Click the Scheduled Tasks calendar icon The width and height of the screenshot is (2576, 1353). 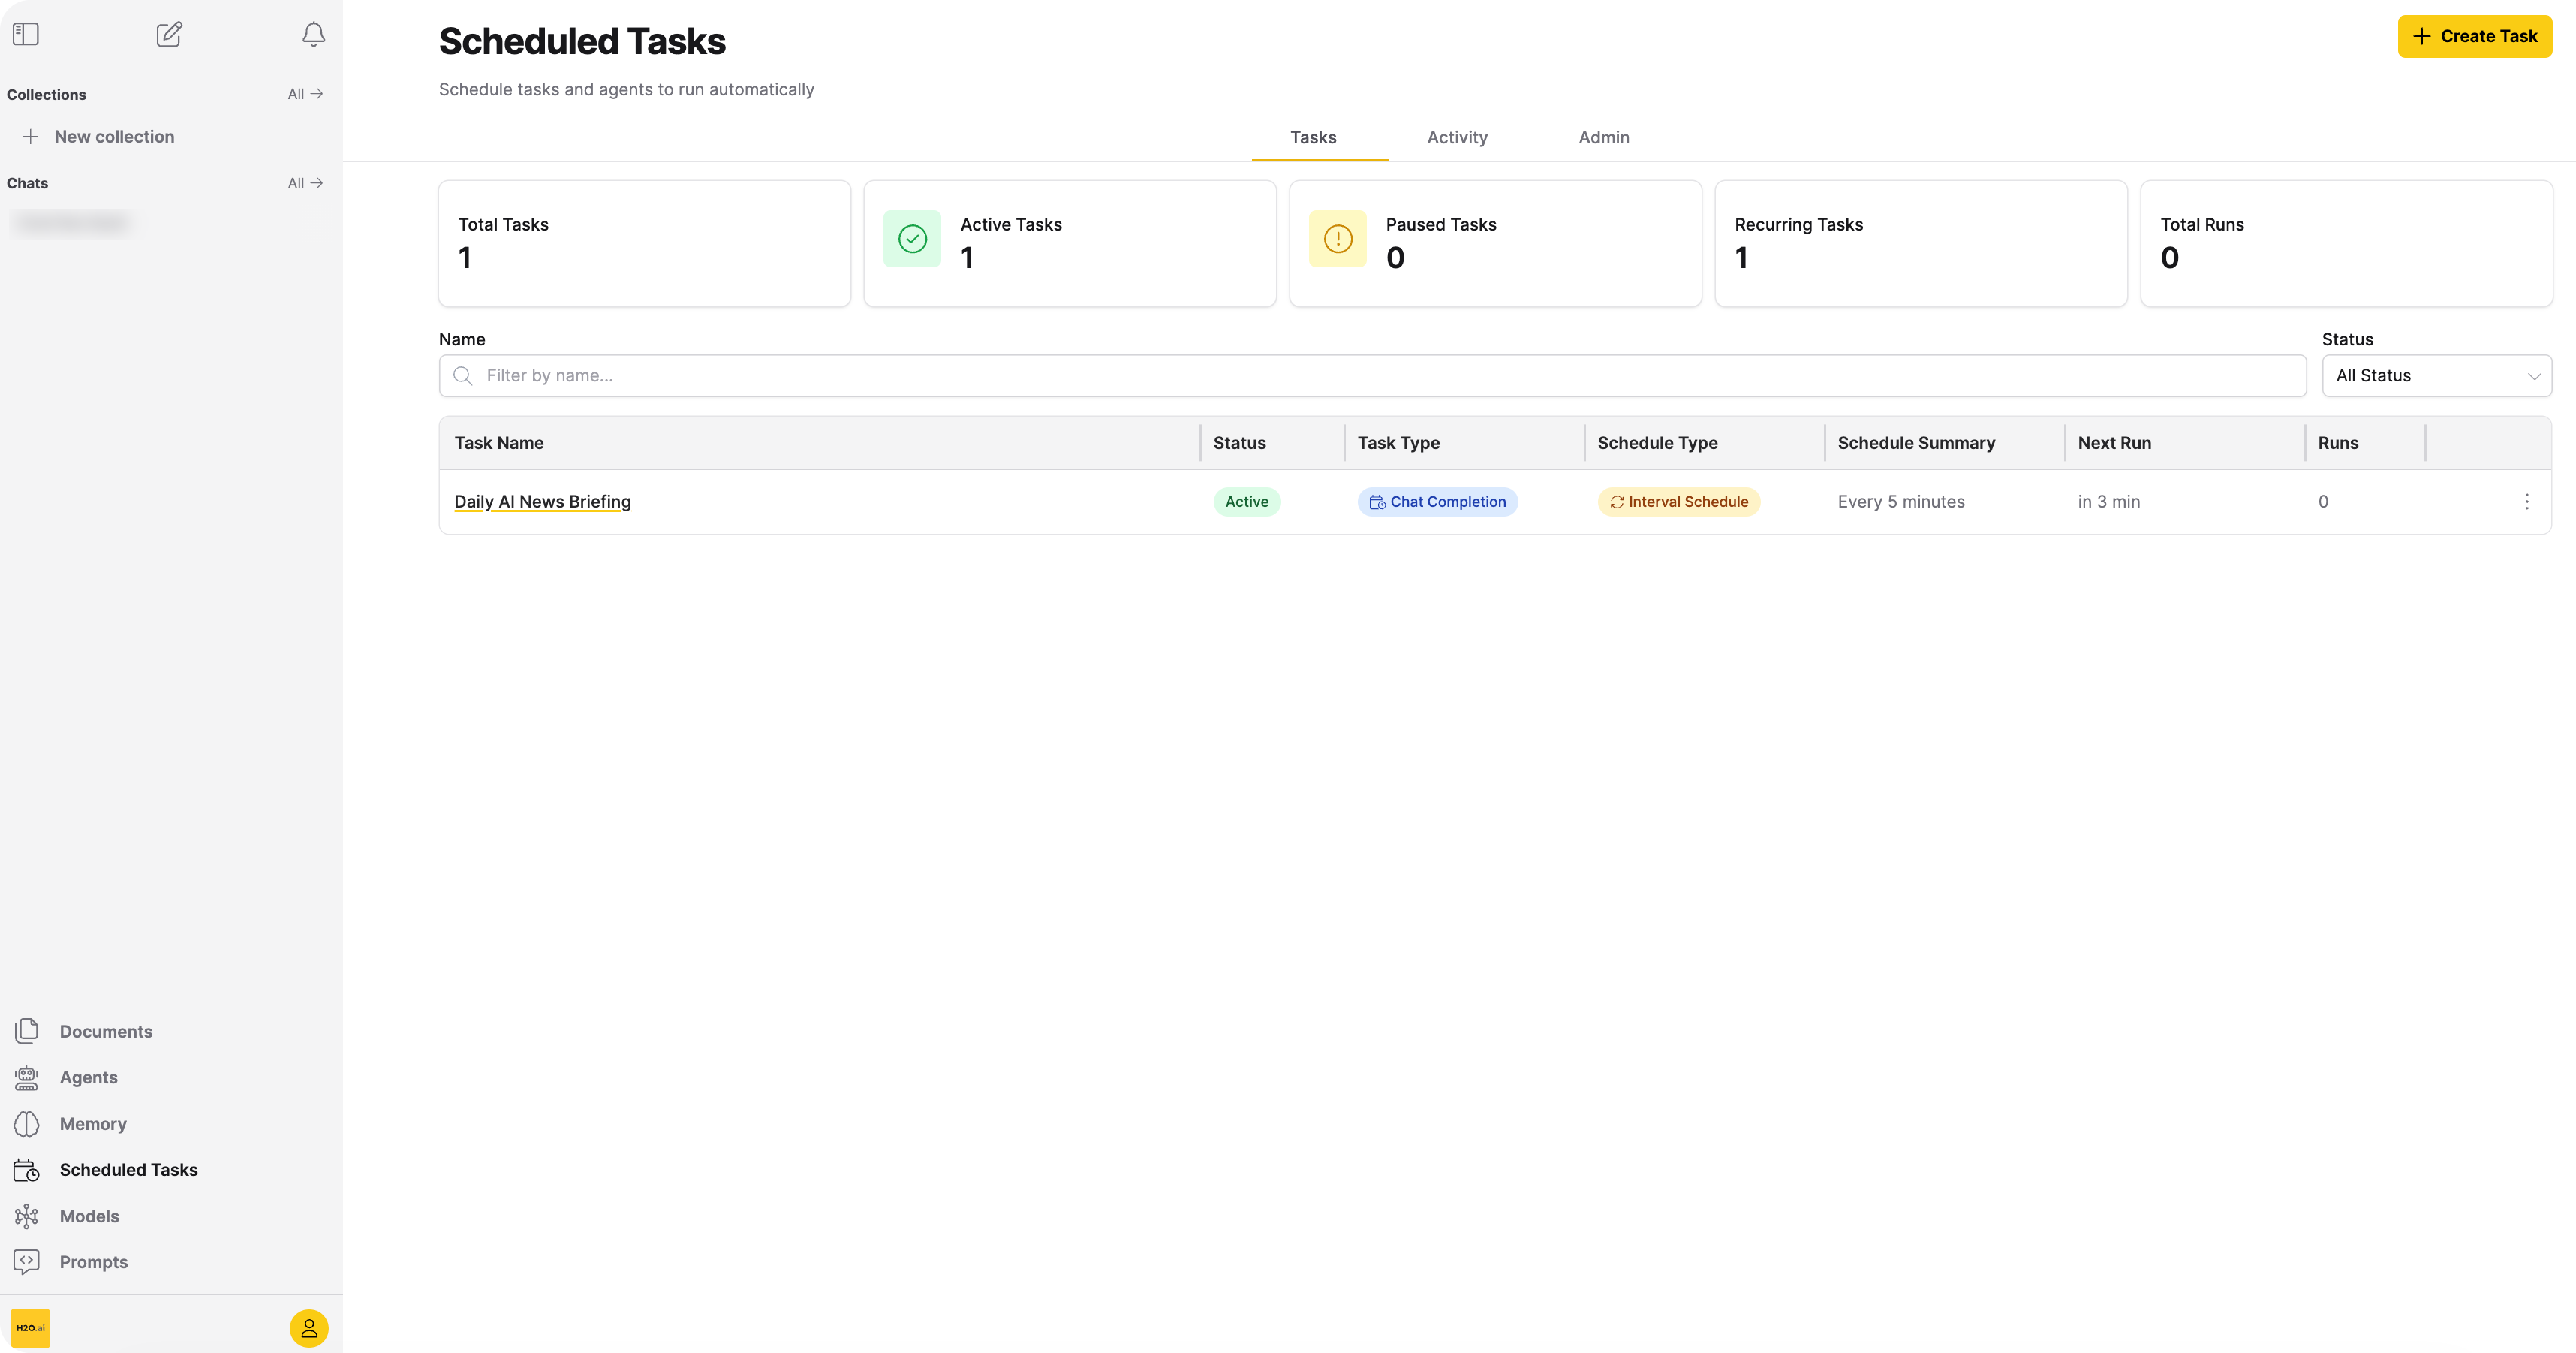[x=27, y=1170]
